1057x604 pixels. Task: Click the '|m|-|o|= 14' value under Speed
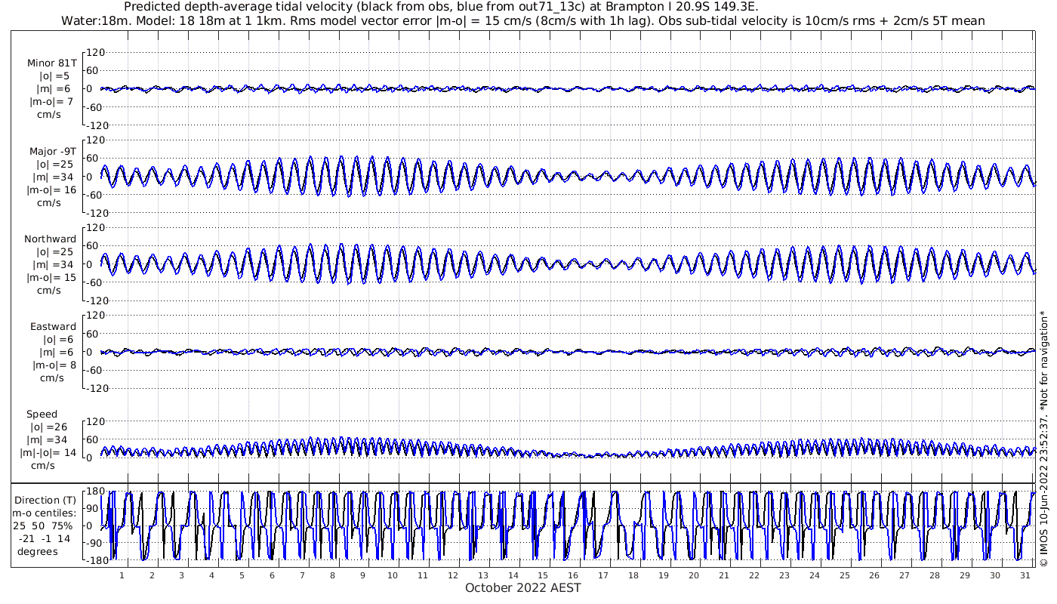tap(49, 453)
